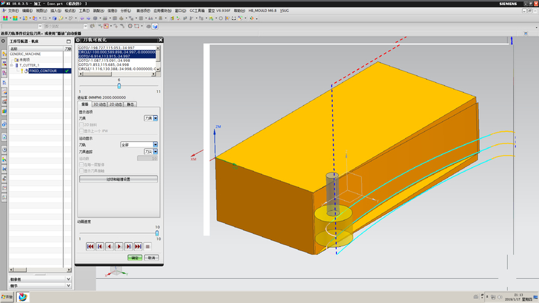
Task: Click the 取消 cancel button
Action: click(x=152, y=258)
